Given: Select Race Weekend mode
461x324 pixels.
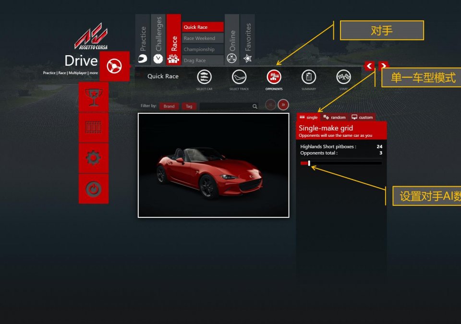Looking at the screenshot, I should [x=203, y=38].
